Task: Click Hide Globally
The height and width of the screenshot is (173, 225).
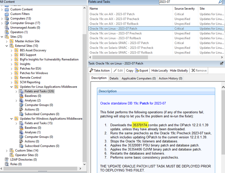Action: [x=179, y=70]
